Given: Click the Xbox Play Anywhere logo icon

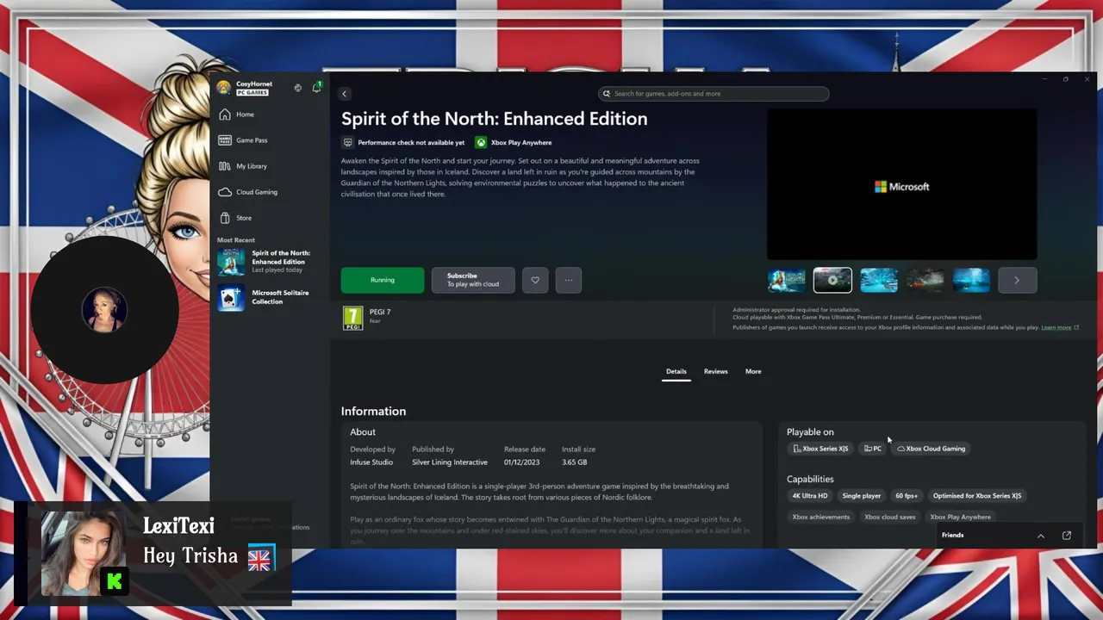Looking at the screenshot, I should (481, 143).
